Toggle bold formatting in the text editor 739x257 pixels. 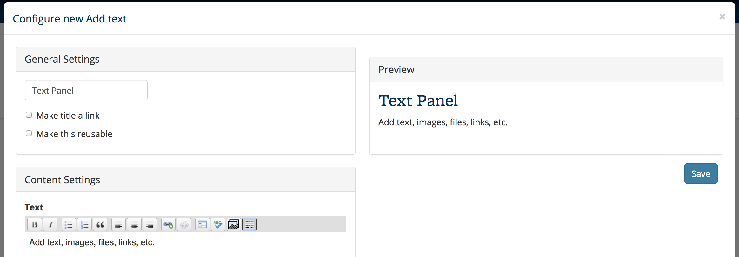[35, 225]
